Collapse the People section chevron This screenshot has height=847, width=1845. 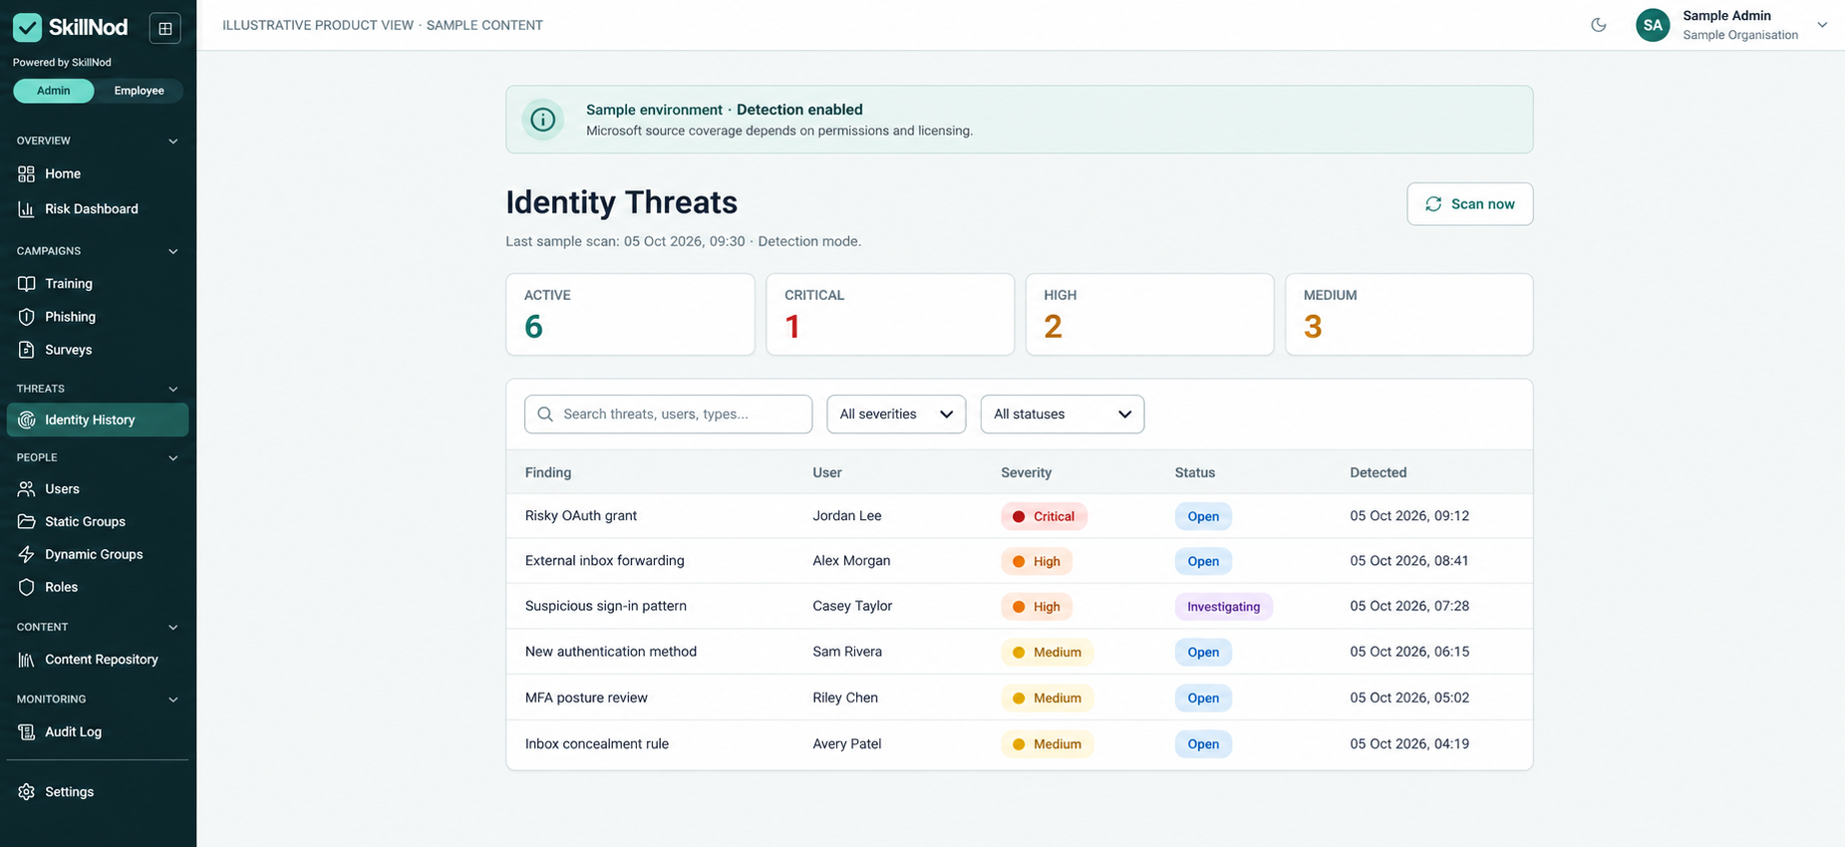click(x=173, y=458)
